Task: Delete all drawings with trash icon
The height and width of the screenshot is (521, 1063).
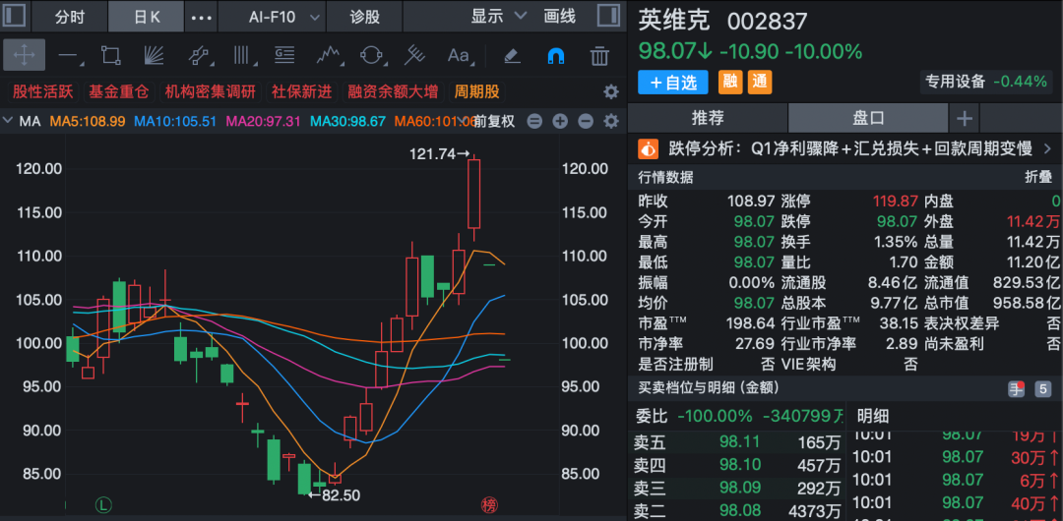Action: coord(600,55)
